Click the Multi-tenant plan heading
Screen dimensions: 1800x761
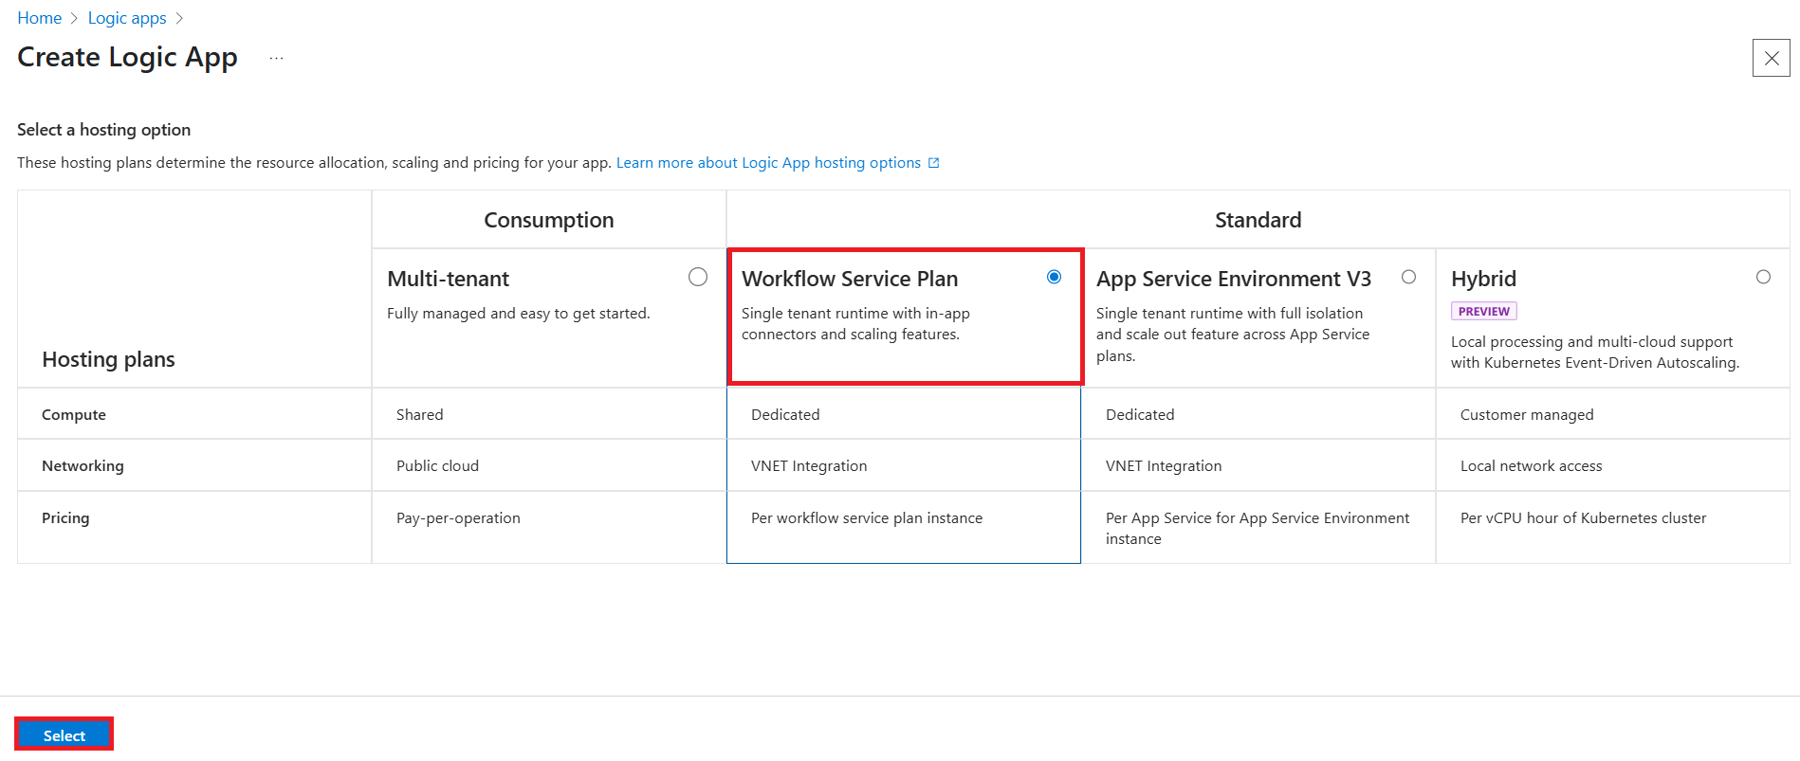point(449,279)
